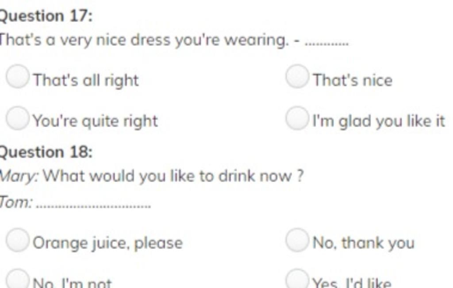This screenshot has height=288, width=453.
Task: Click the dotted blank after "wearing. -"
Action: coord(327,44)
